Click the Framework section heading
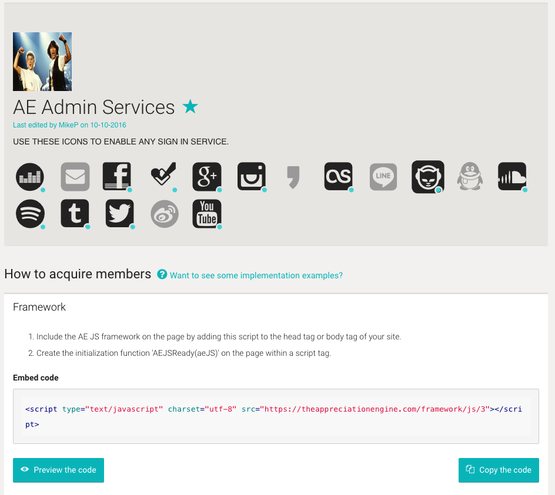This screenshot has width=555, height=495. pos(39,307)
